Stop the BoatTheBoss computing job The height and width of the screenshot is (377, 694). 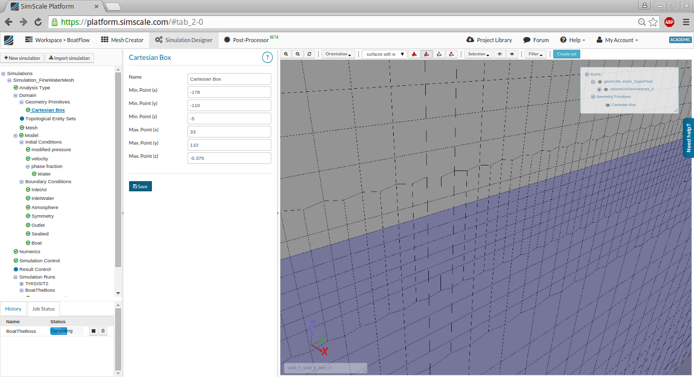(x=93, y=331)
